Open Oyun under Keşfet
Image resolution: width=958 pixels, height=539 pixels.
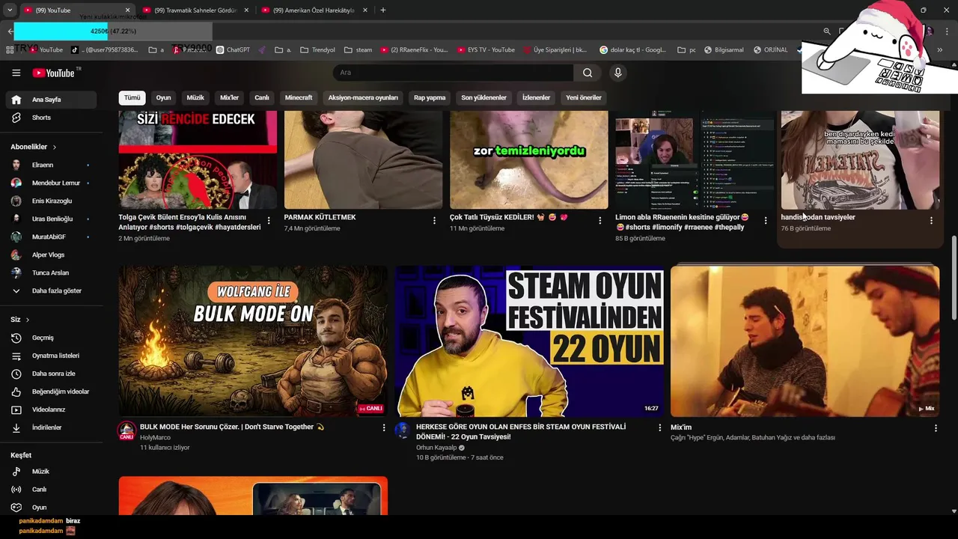(51, 508)
